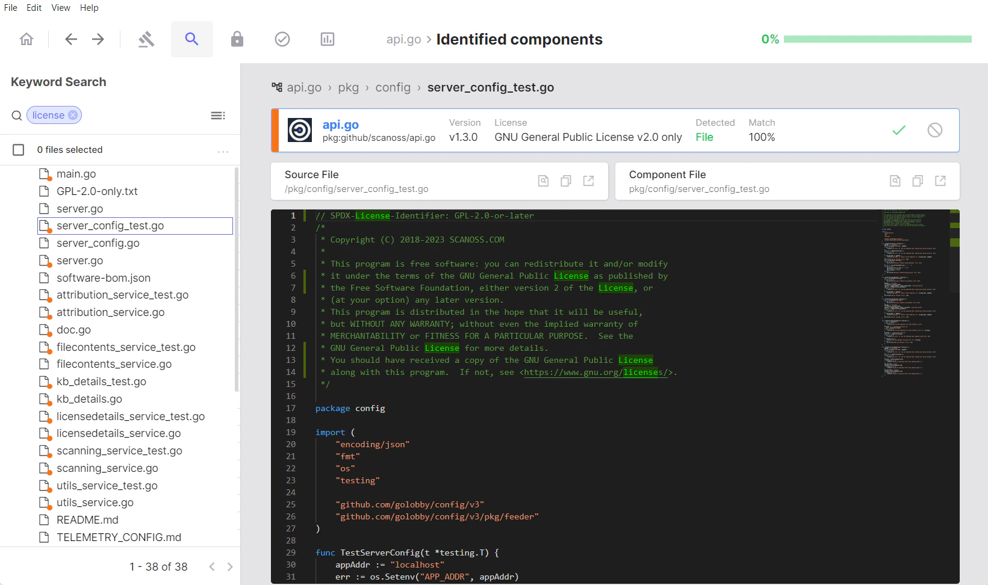Click the api.go project breadcrumb in header
Image resolution: width=988 pixels, height=585 pixels.
pyautogui.click(x=404, y=39)
